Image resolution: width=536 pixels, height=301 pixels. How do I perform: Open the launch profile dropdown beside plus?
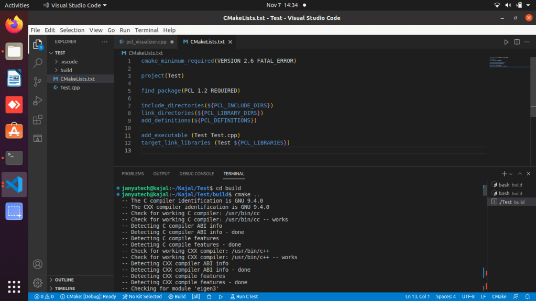(511, 174)
